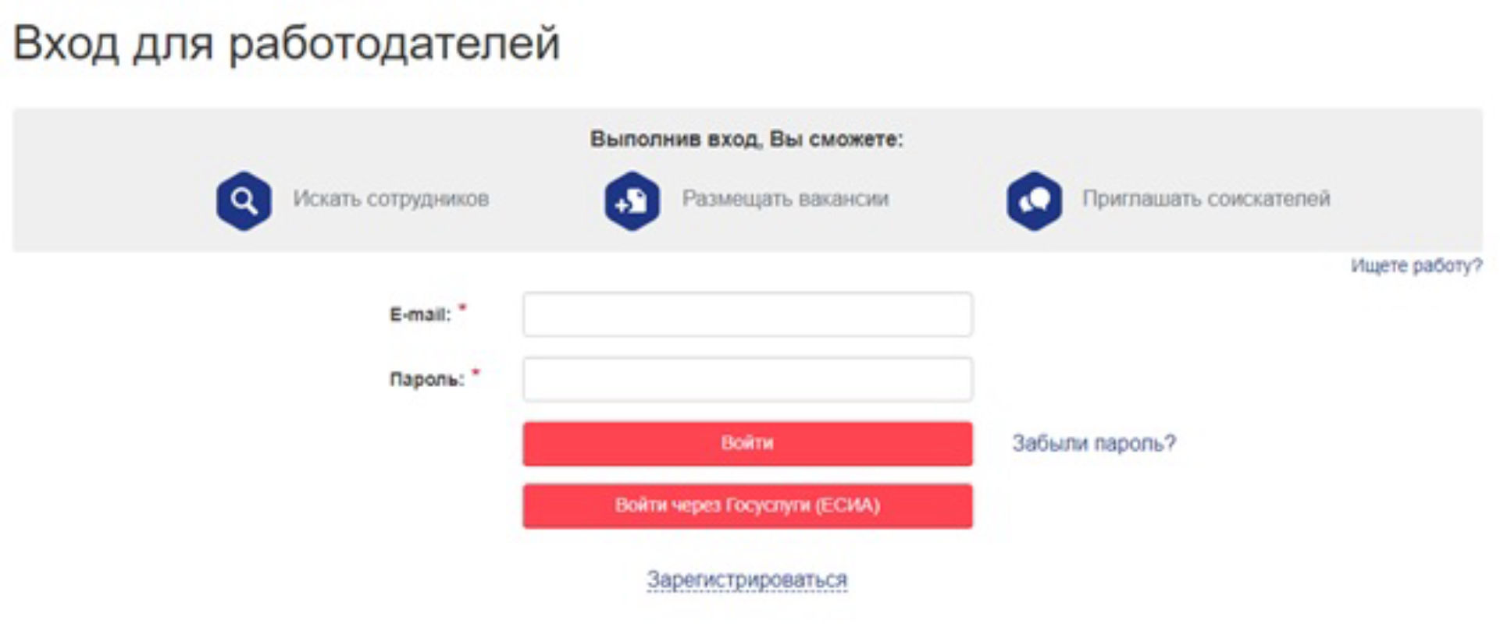
Task: Click the 'Выполнив вход, Вы сможете:' text
Action: click(x=746, y=140)
